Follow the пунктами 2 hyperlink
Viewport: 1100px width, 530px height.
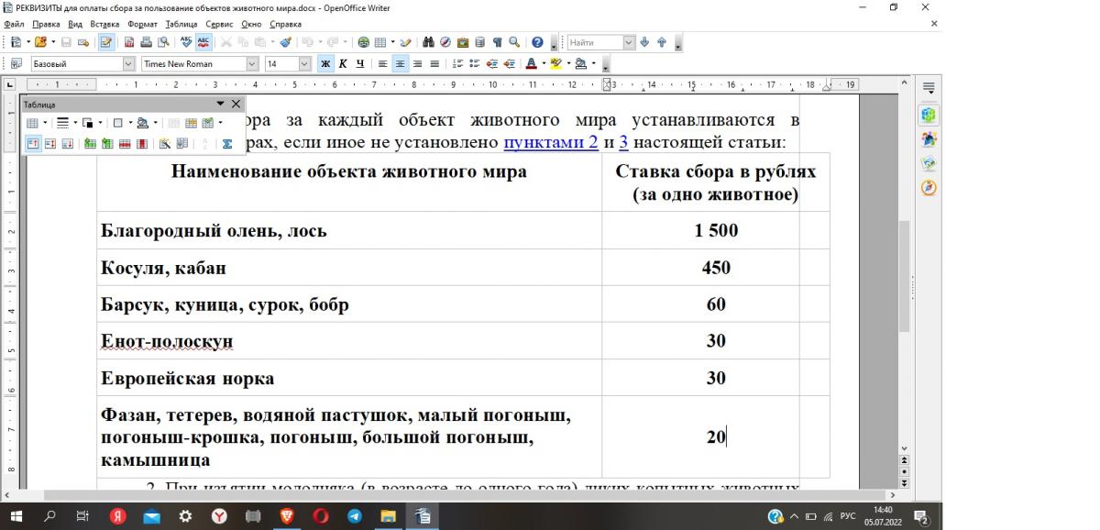point(551,142)
